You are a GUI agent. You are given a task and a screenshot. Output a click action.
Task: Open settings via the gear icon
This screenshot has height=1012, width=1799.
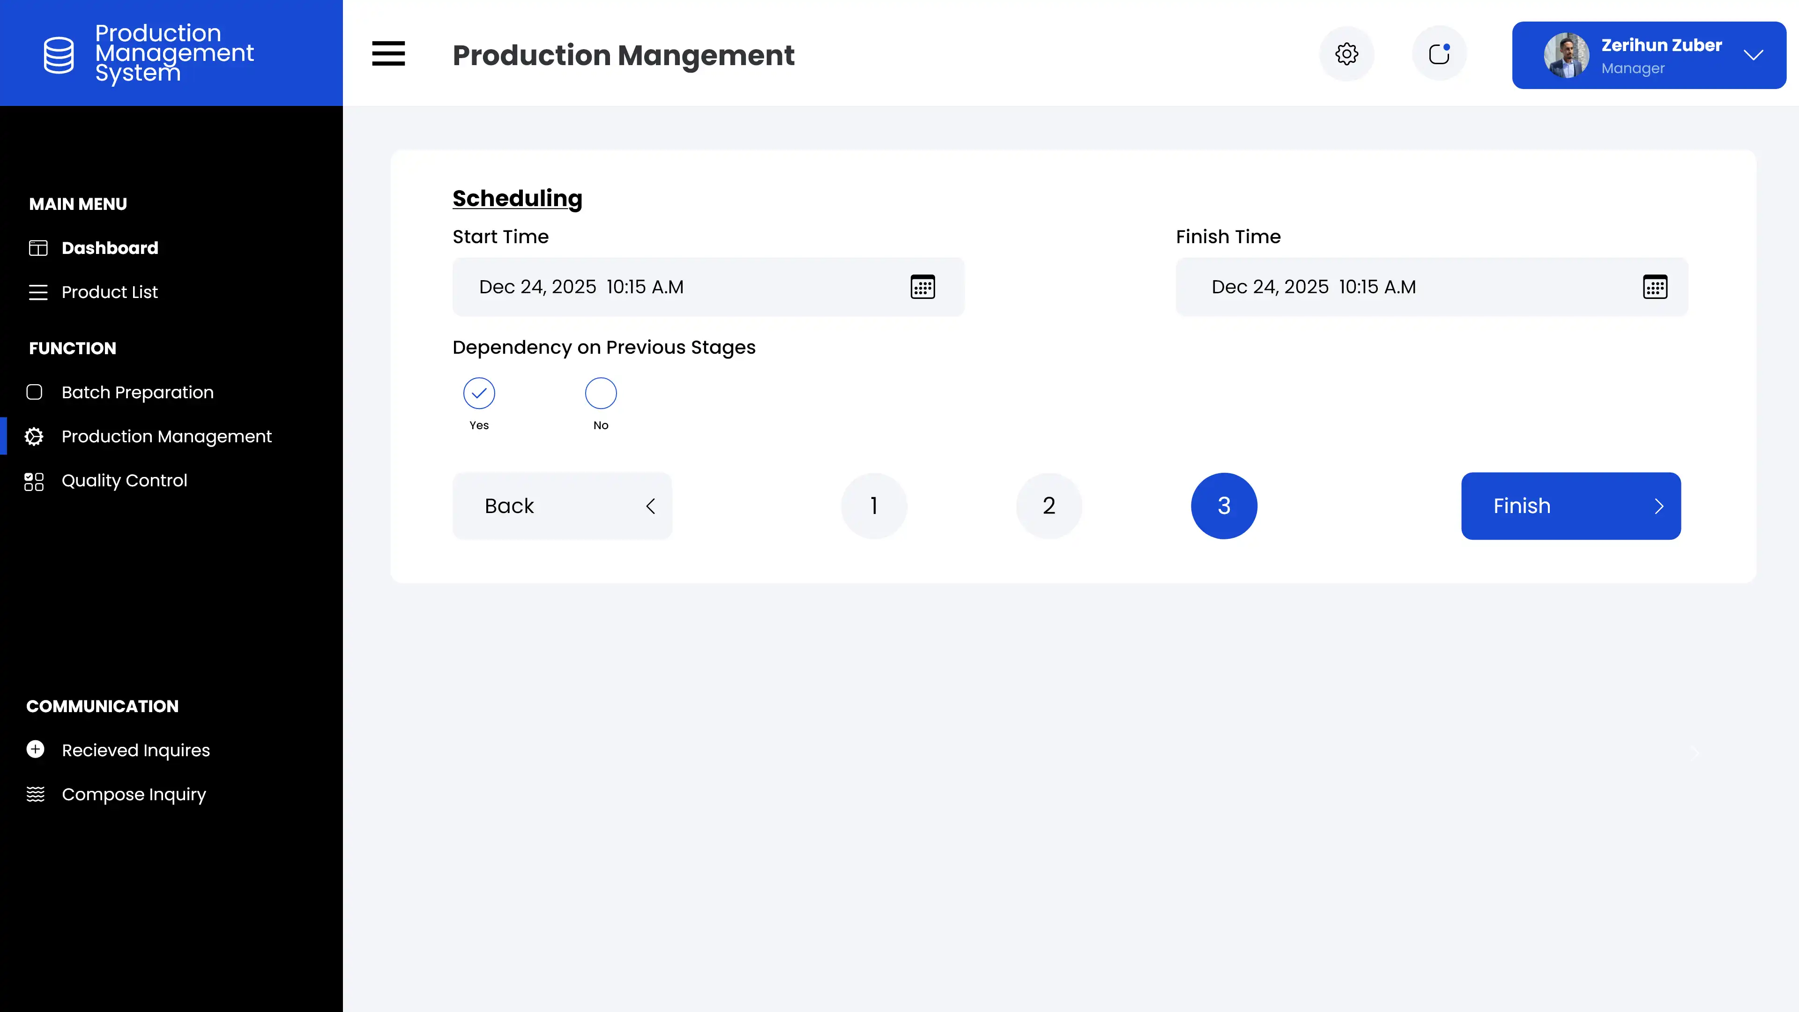[x=1346, y=54]
